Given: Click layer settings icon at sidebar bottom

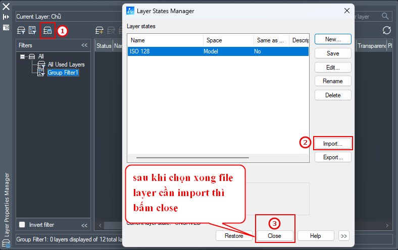Looking at the screenshot, I should pyautogui.click(x=6, y=243).
